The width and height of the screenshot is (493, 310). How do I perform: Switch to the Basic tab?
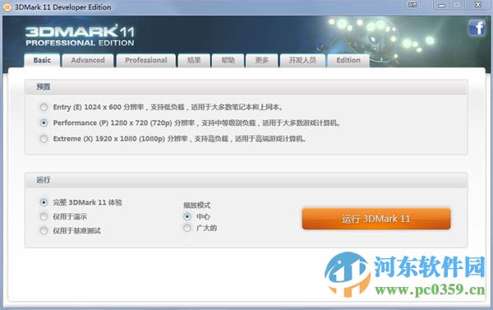[x=42, y=60]
